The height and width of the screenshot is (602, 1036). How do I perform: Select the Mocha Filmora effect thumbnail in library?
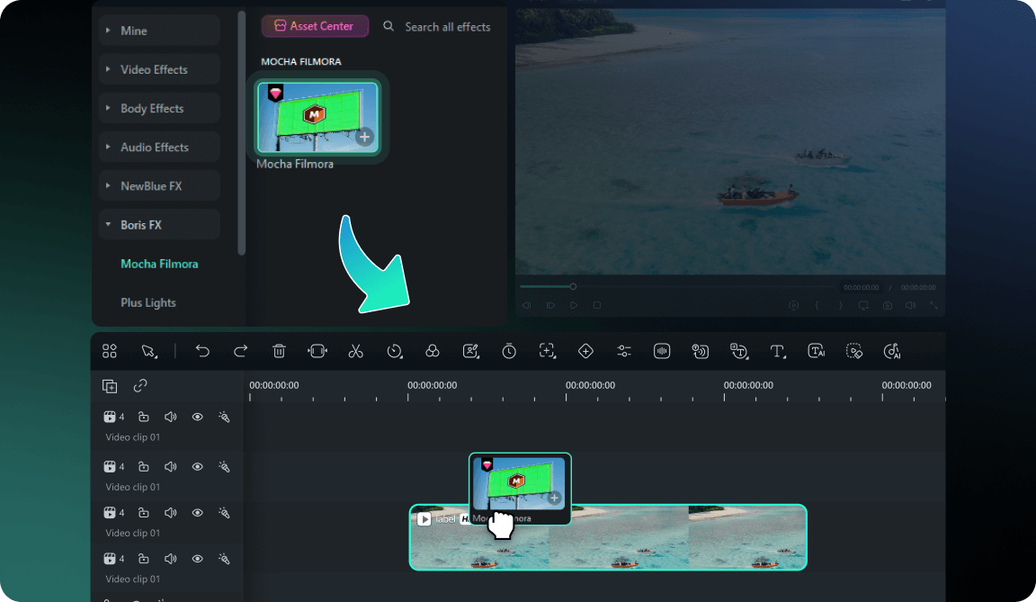click(x=317, y=118)
